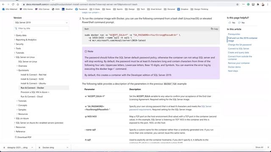Open Install & Connect - SUSE
Screen dimensions: 271x152
[32, 79]
